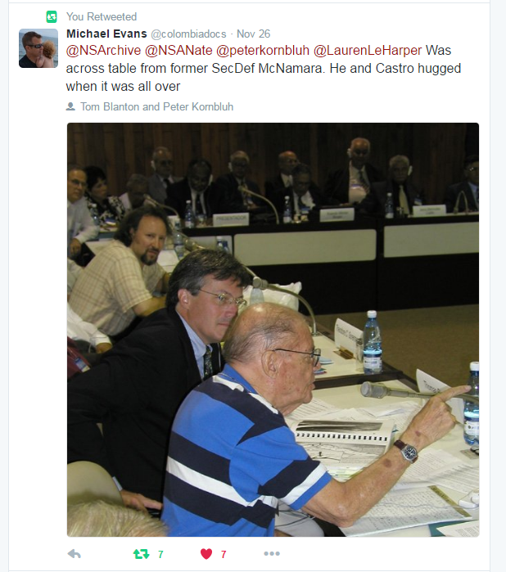Click the likes count 7
This screenshot has height=572, width=506.
[x=224, y=555]
